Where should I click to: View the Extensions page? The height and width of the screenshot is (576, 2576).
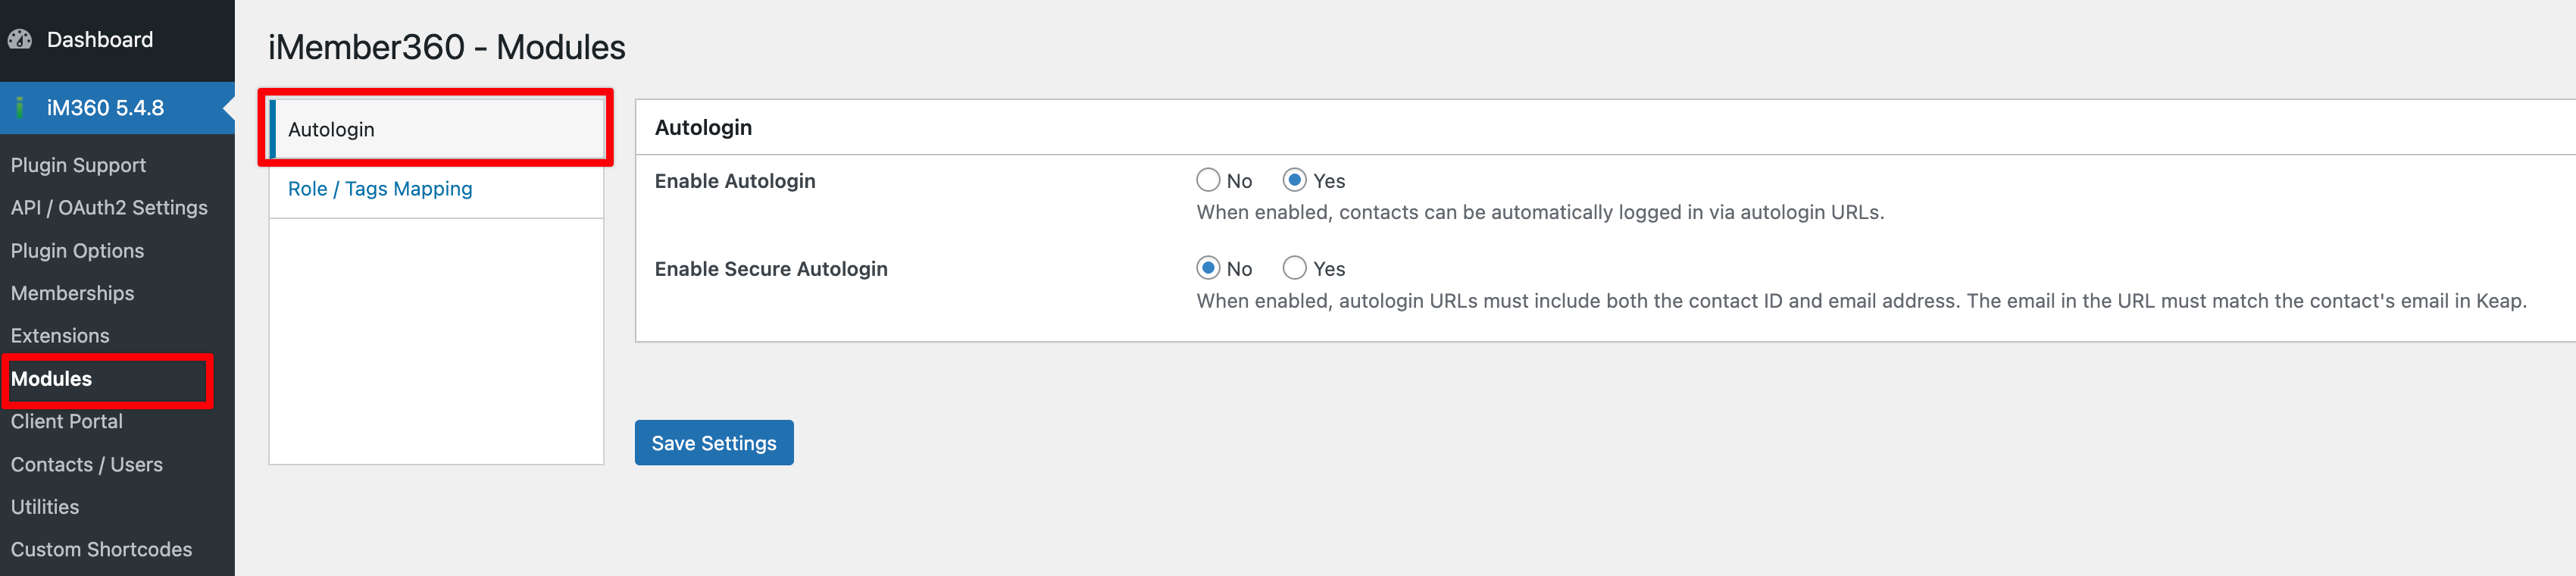60,335
